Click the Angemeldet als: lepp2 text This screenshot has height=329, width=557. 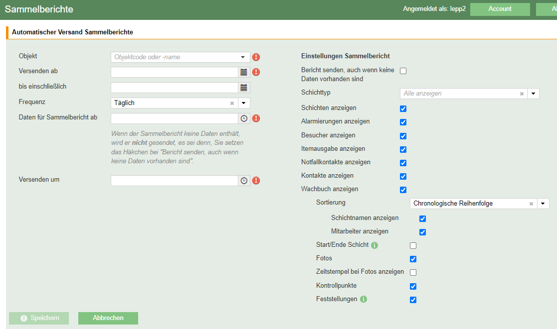point(434,9)
